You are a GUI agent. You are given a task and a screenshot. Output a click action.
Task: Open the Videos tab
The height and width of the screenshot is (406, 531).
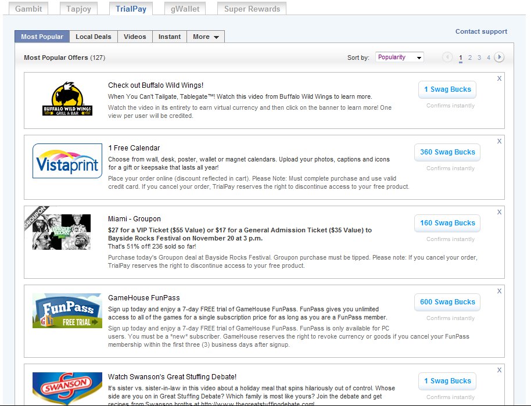pos(135,37)
